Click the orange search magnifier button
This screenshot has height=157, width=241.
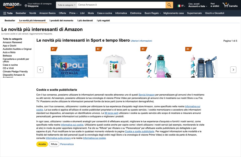pyautogui.click(x=169, y=5)
